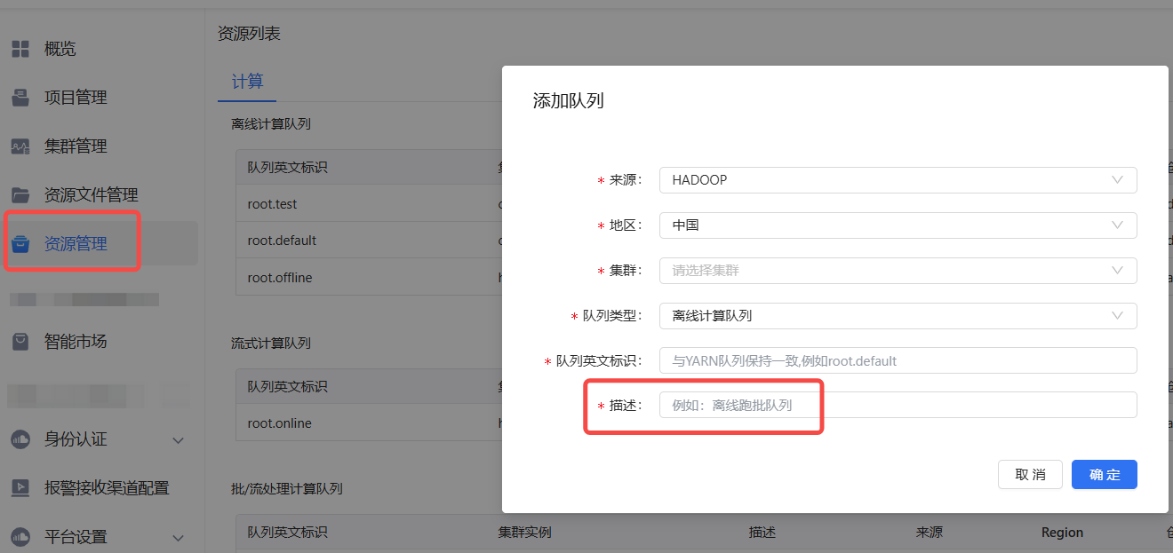1173x553 pixels.
Task: Confirm with the 确定 button
Action: [1105, 475]
